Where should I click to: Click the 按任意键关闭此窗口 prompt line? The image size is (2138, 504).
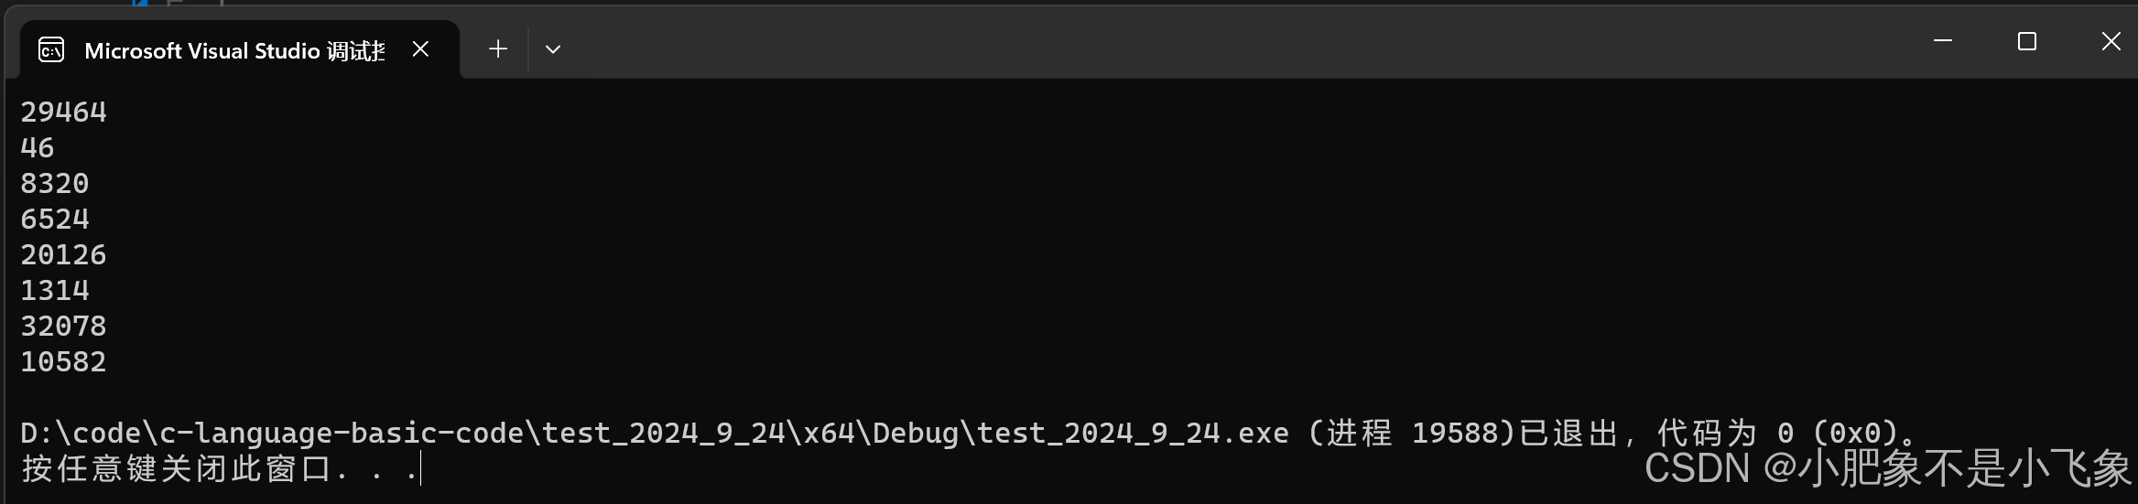coord(183,469)
